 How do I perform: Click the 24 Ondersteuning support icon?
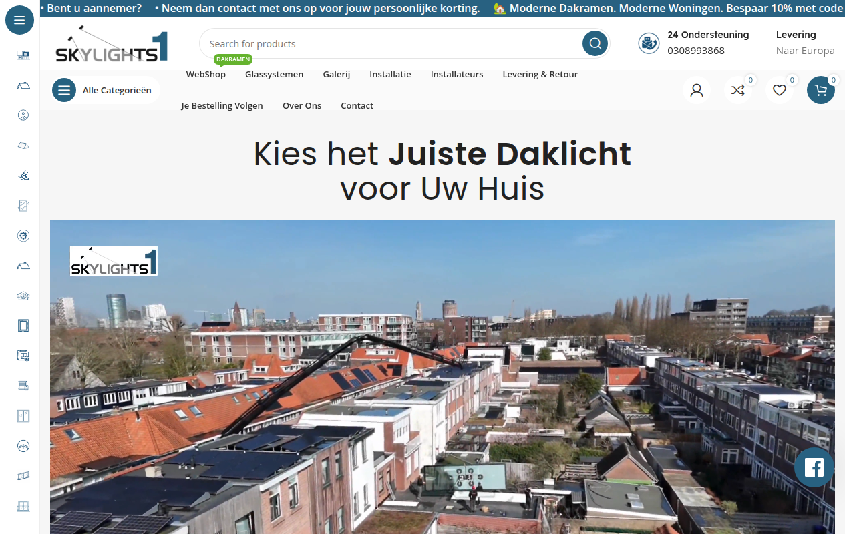(x=649, y=43)
